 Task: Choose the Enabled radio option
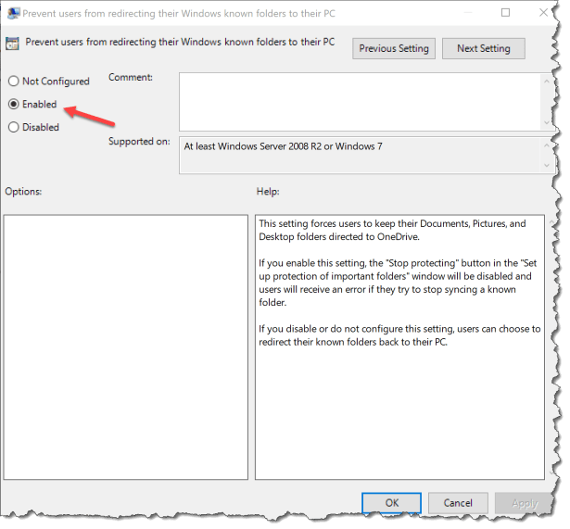point(13,105)
